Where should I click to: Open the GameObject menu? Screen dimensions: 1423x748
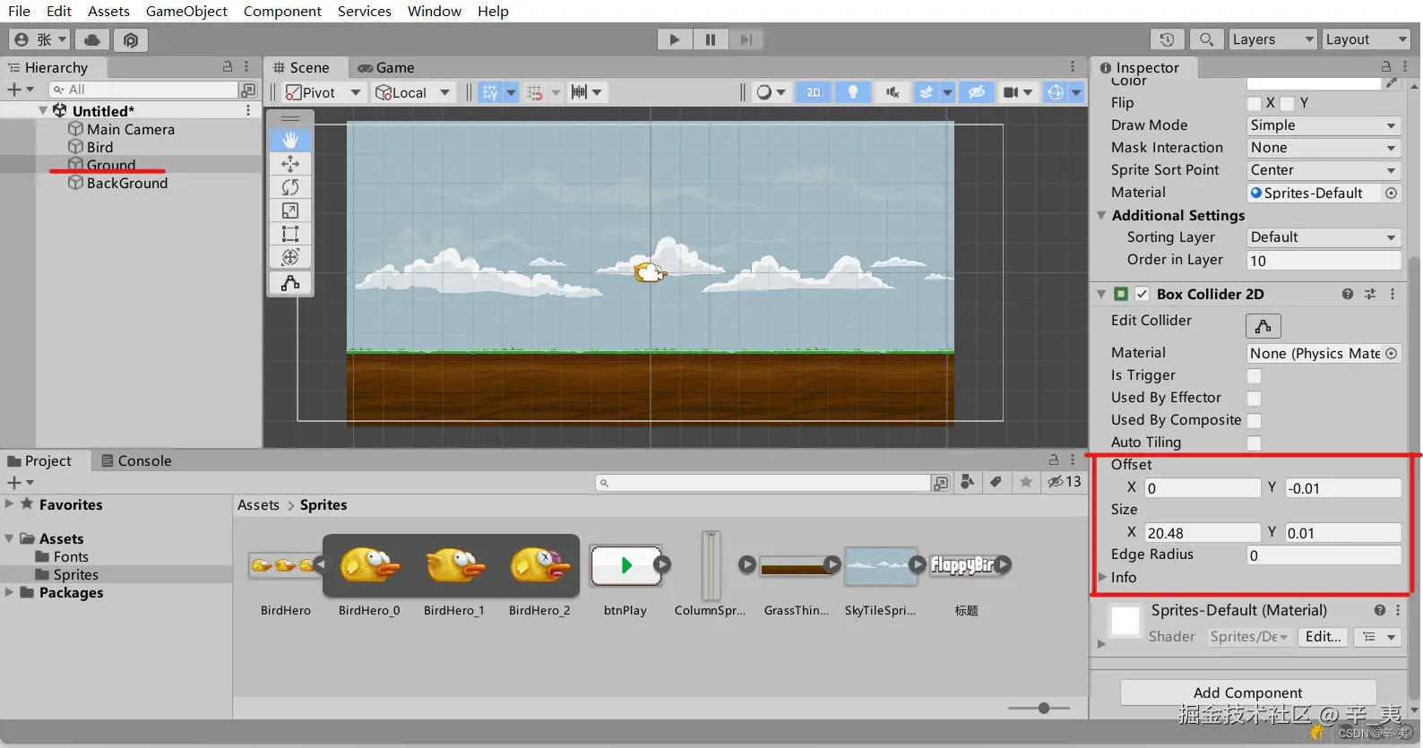point(186,11)
